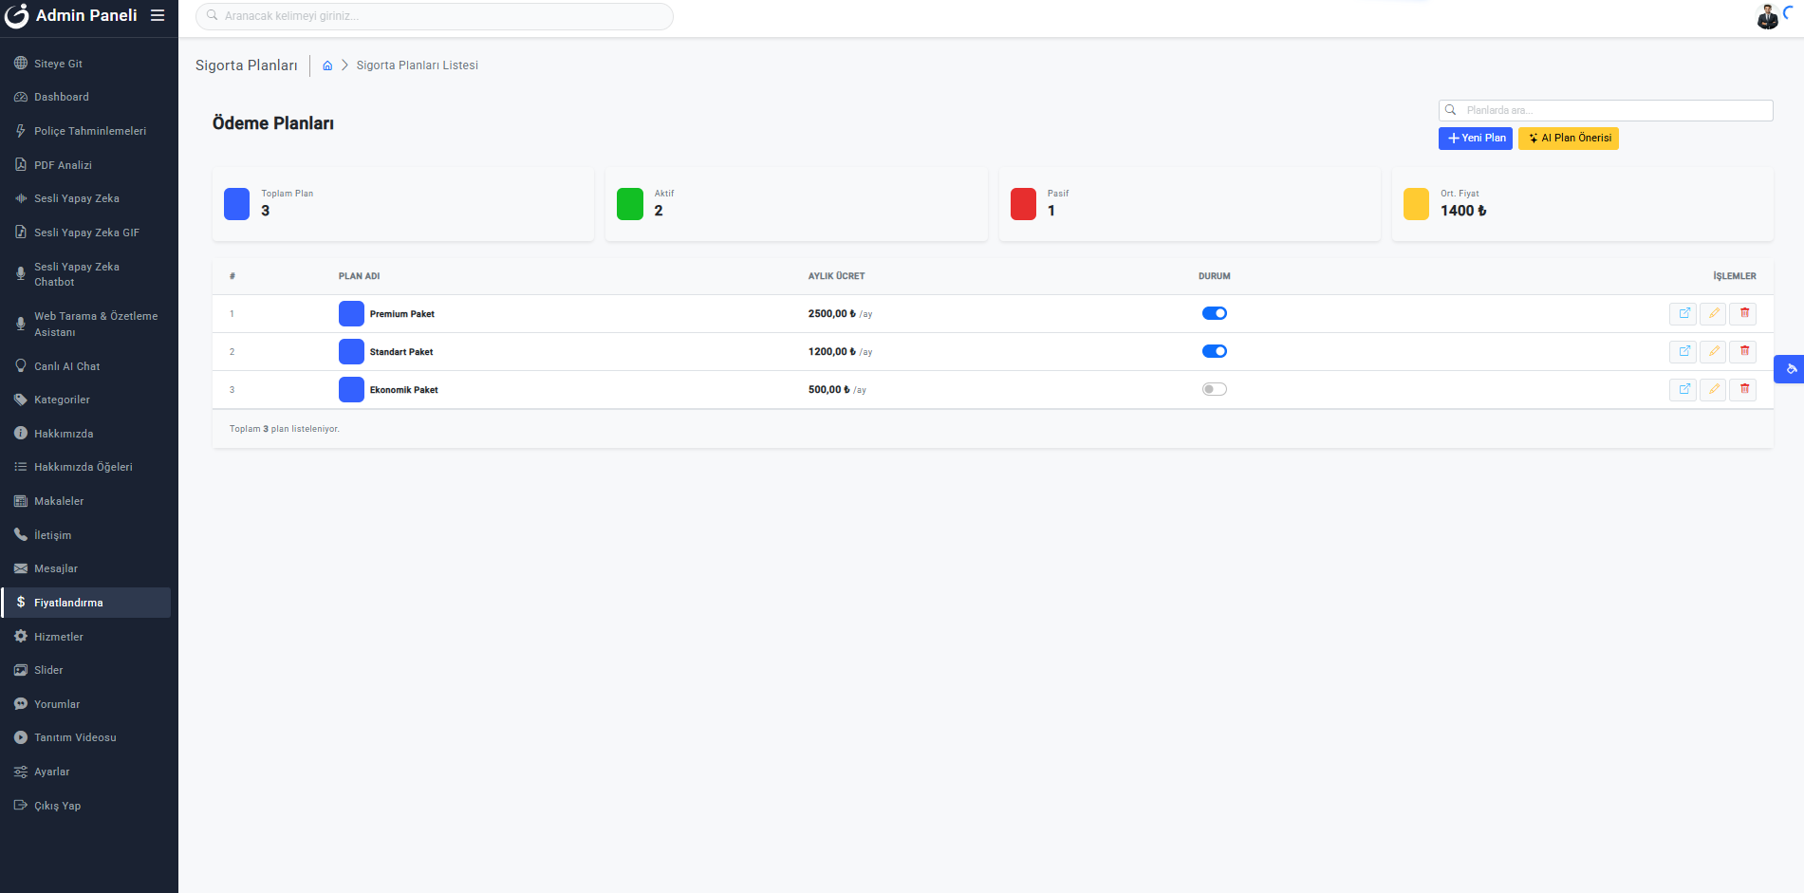
Task: Disable the Premium Paket status switch
Action: pos(1215,313)
